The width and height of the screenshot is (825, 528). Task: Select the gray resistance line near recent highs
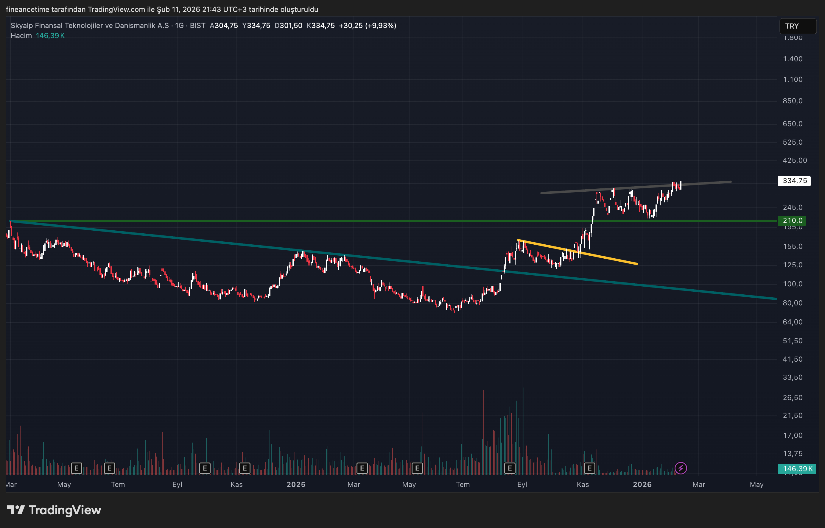coord(707,183)
